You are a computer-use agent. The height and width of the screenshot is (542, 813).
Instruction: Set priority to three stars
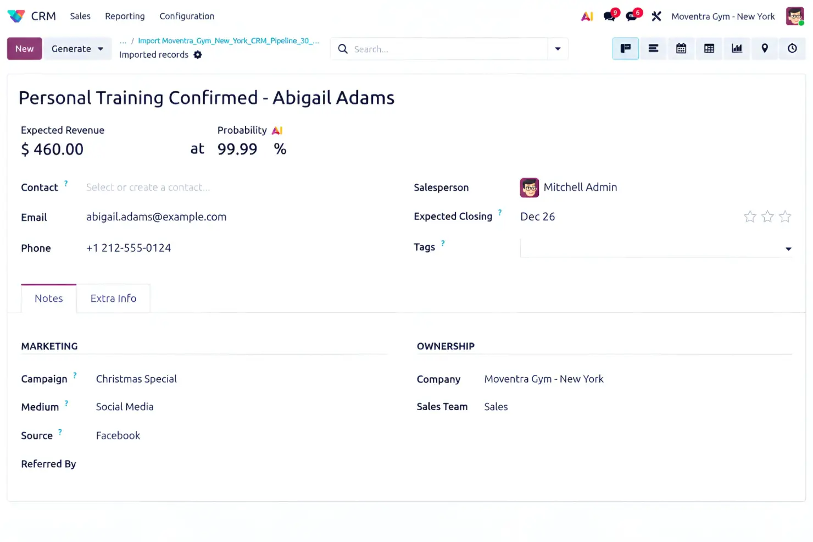pyautogui.click(x=785, y=217)
